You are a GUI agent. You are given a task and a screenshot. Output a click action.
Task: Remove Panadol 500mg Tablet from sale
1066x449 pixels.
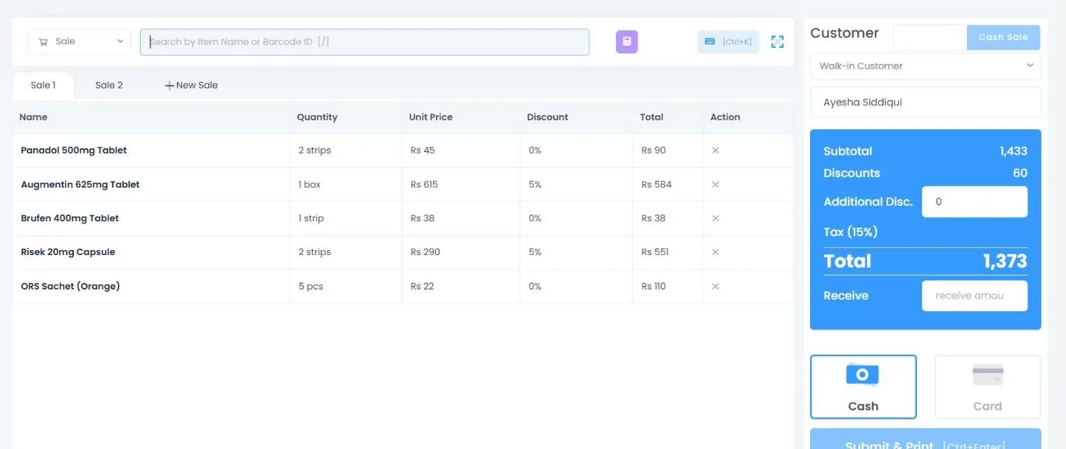[x=715, y=150]
